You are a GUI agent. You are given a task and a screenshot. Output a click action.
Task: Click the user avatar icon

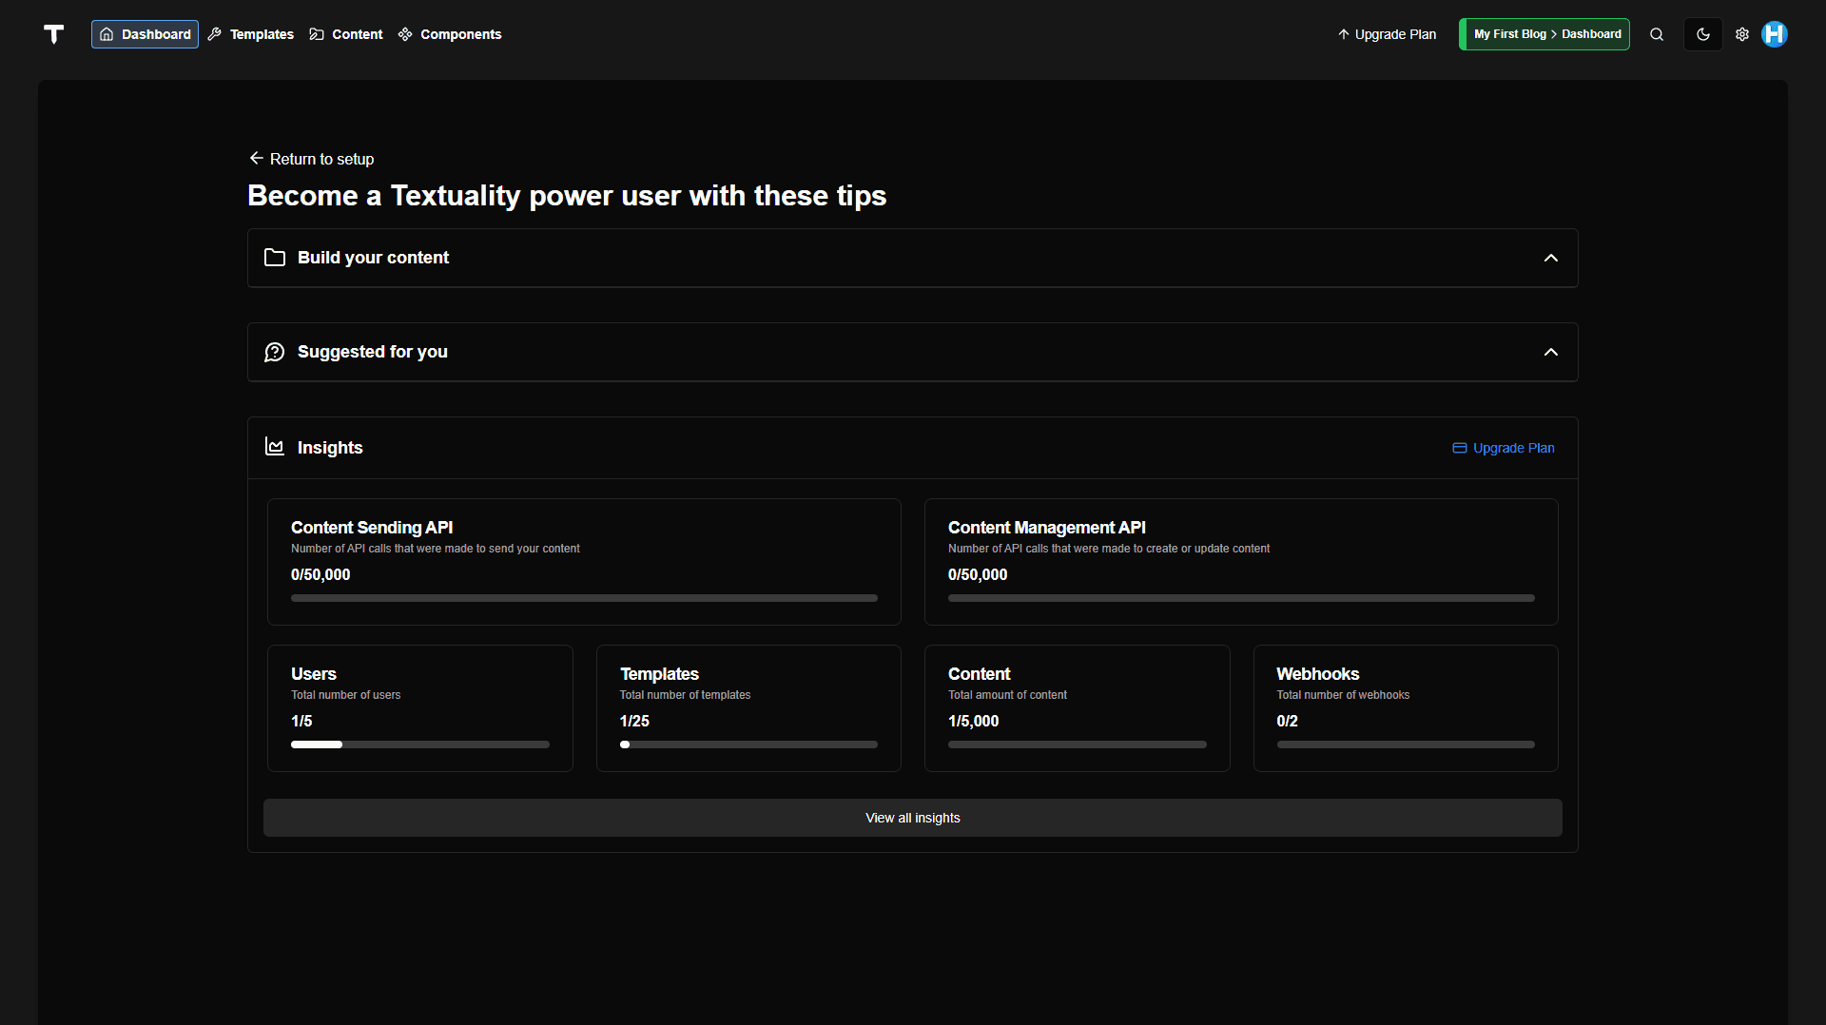click(1775, 34)
